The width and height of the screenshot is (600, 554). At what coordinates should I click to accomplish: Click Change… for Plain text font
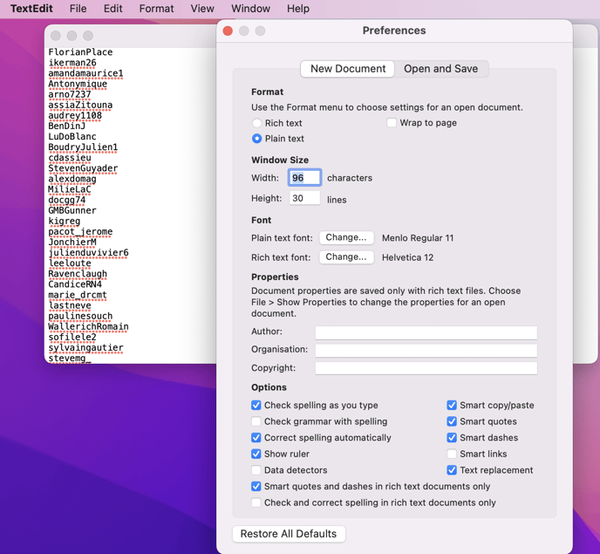[x=346, y=237]
